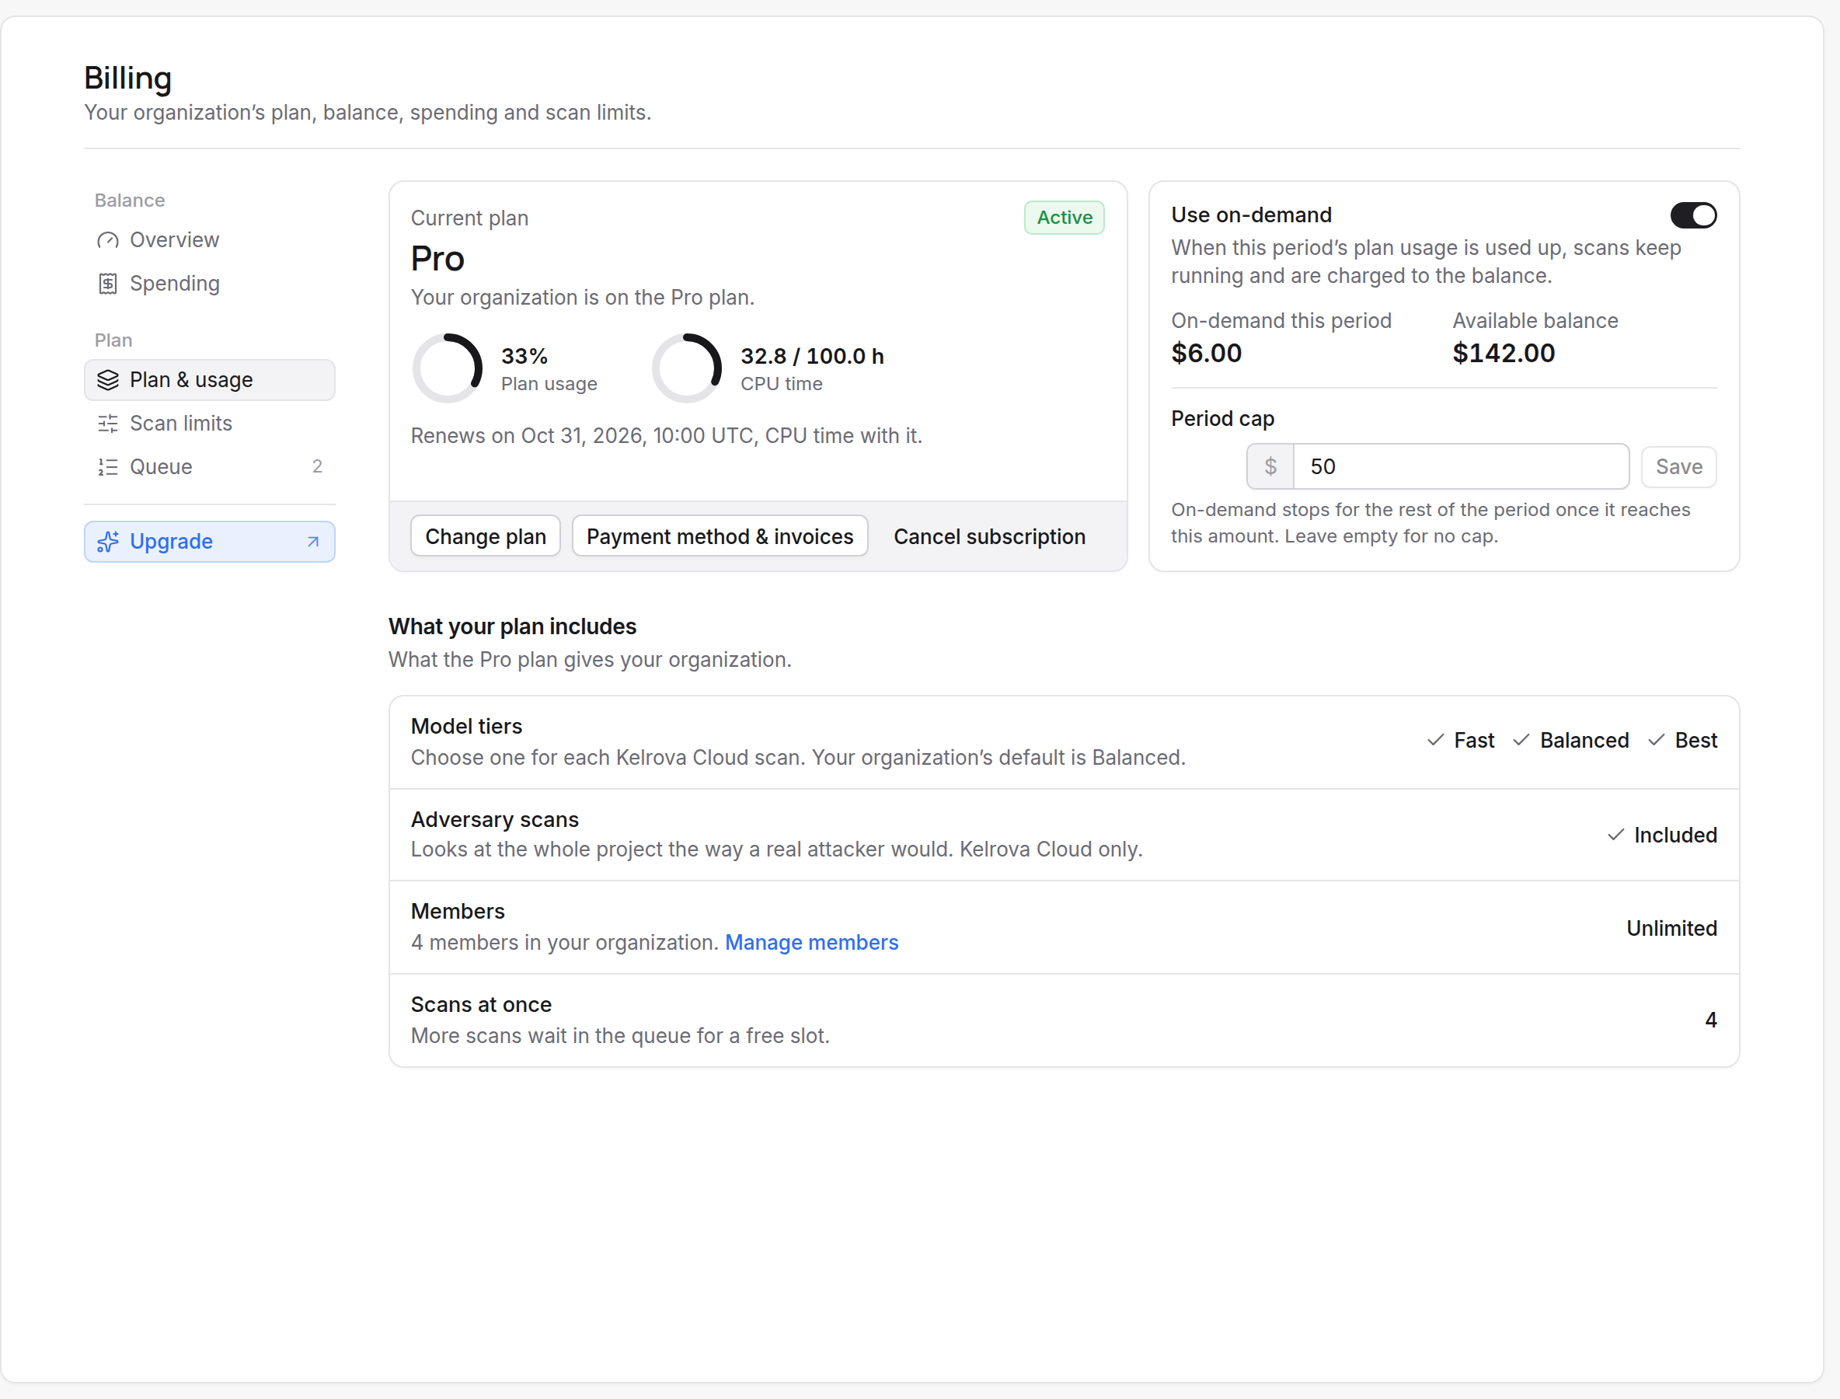
Task: Click the external arrow icon on Upgrade
Action: coord(313,543)
